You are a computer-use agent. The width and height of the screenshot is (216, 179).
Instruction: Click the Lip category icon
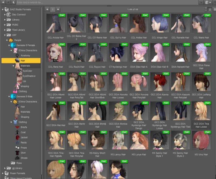pos(19,81)
